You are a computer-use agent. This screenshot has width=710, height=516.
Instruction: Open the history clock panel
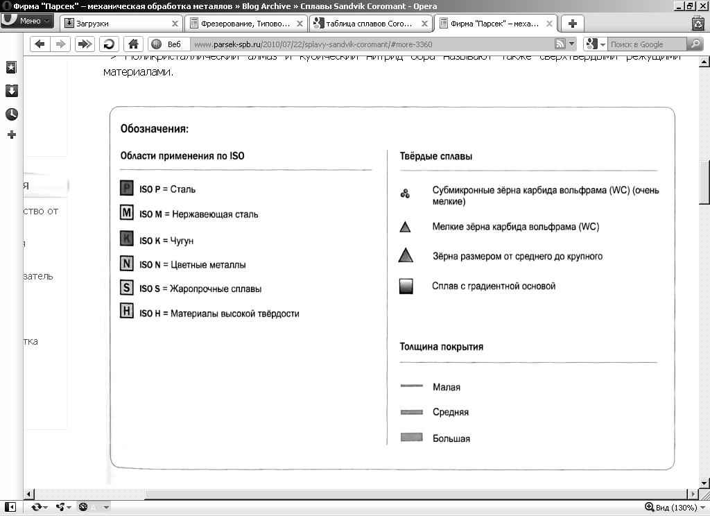(11, 114)
